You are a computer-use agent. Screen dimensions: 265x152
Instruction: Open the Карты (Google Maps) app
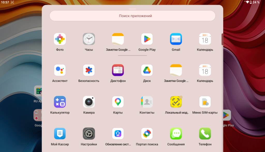coord(118,102)
